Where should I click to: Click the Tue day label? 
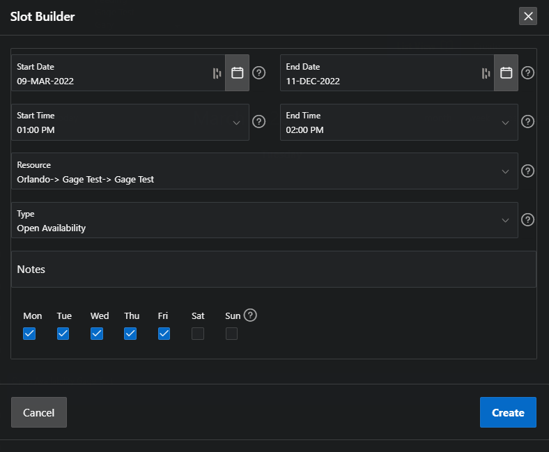click(x=64, y=315)
